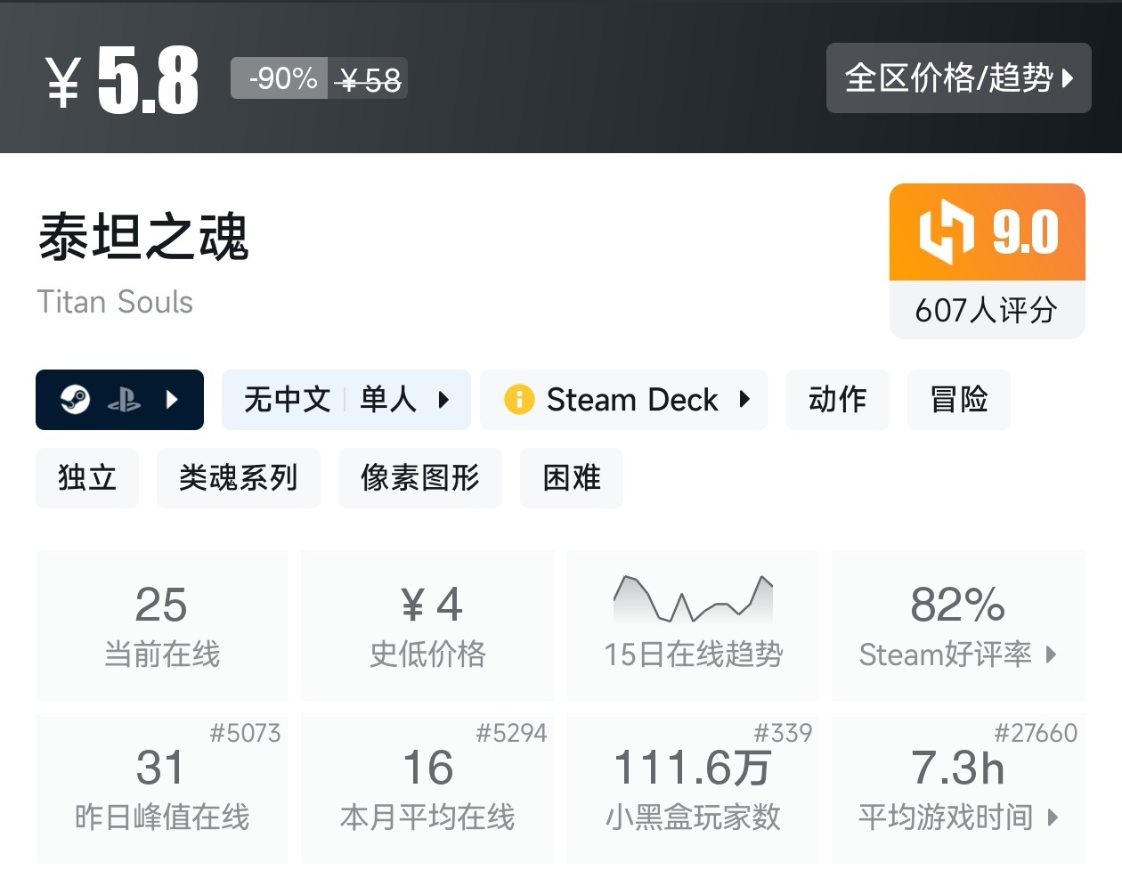The image size is (1122, 870).
Task: Click the Heybox logo on score badge
Action: (x=946, y=232)
